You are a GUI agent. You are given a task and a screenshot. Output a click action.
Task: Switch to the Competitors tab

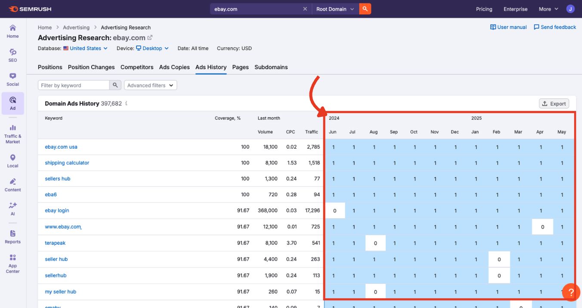[137, 67]
